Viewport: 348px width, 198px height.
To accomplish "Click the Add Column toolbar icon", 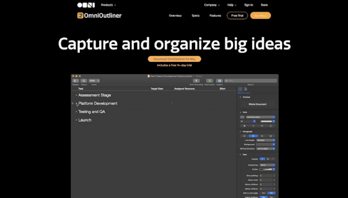I will point(209,81).
